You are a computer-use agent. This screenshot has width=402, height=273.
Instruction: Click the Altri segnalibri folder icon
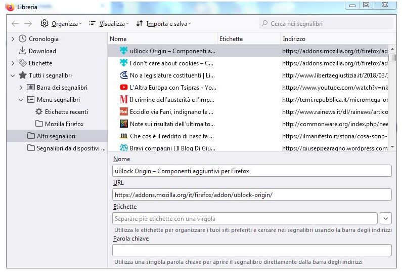(x=31, y=136)
